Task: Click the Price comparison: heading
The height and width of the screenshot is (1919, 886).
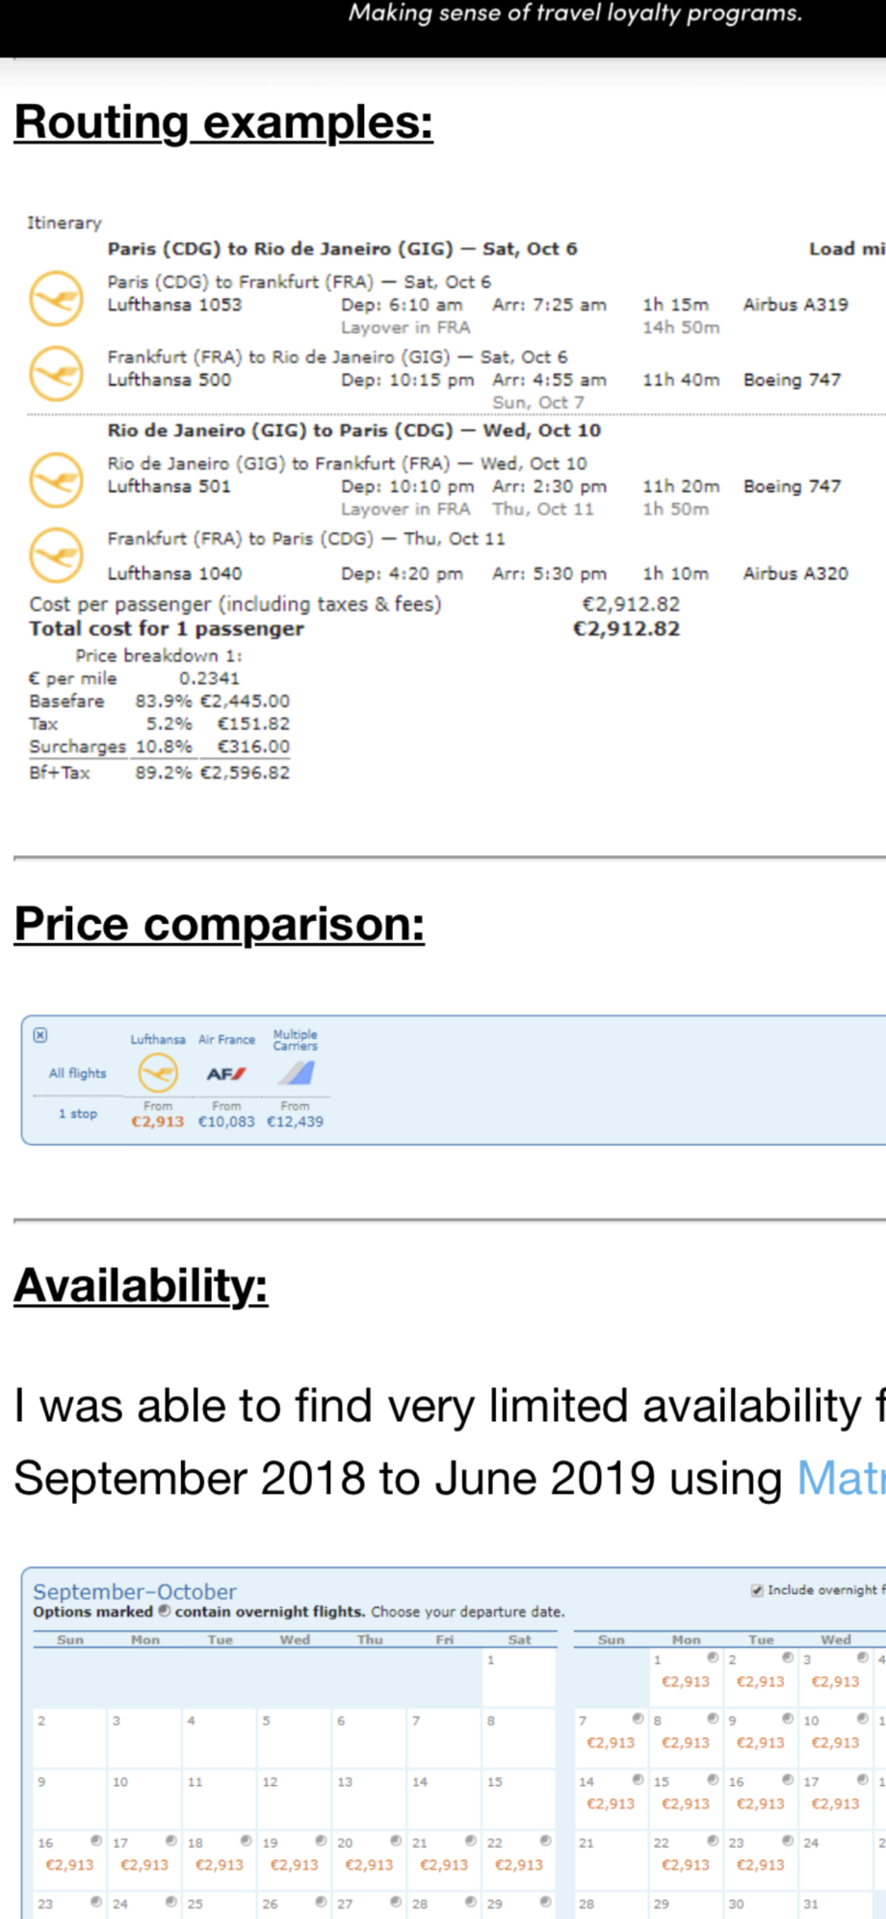Action: (x=220, y=924)
